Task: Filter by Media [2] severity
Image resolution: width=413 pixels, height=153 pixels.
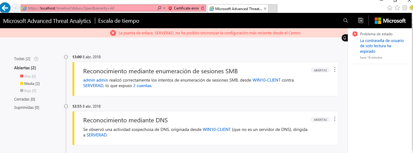Action: 30,83
